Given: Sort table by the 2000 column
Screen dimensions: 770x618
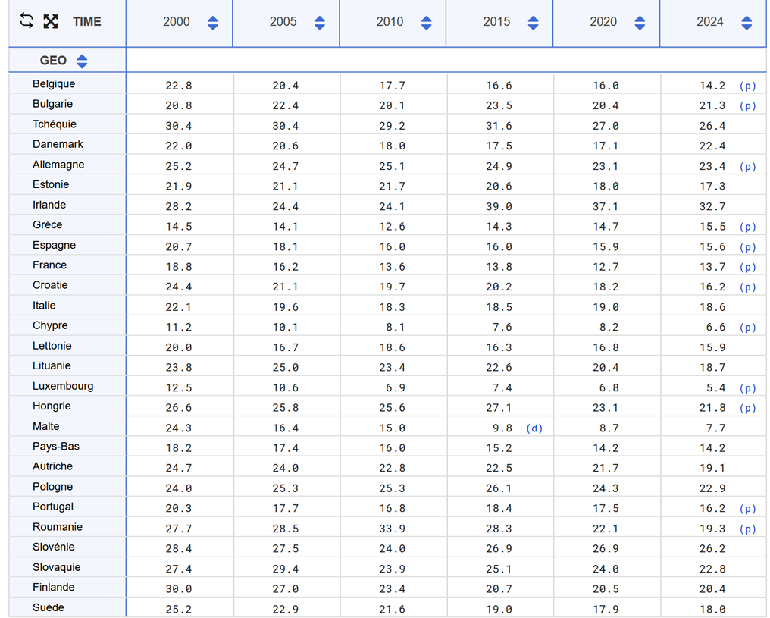Looking at the screenshot, I should click(213, 23).
